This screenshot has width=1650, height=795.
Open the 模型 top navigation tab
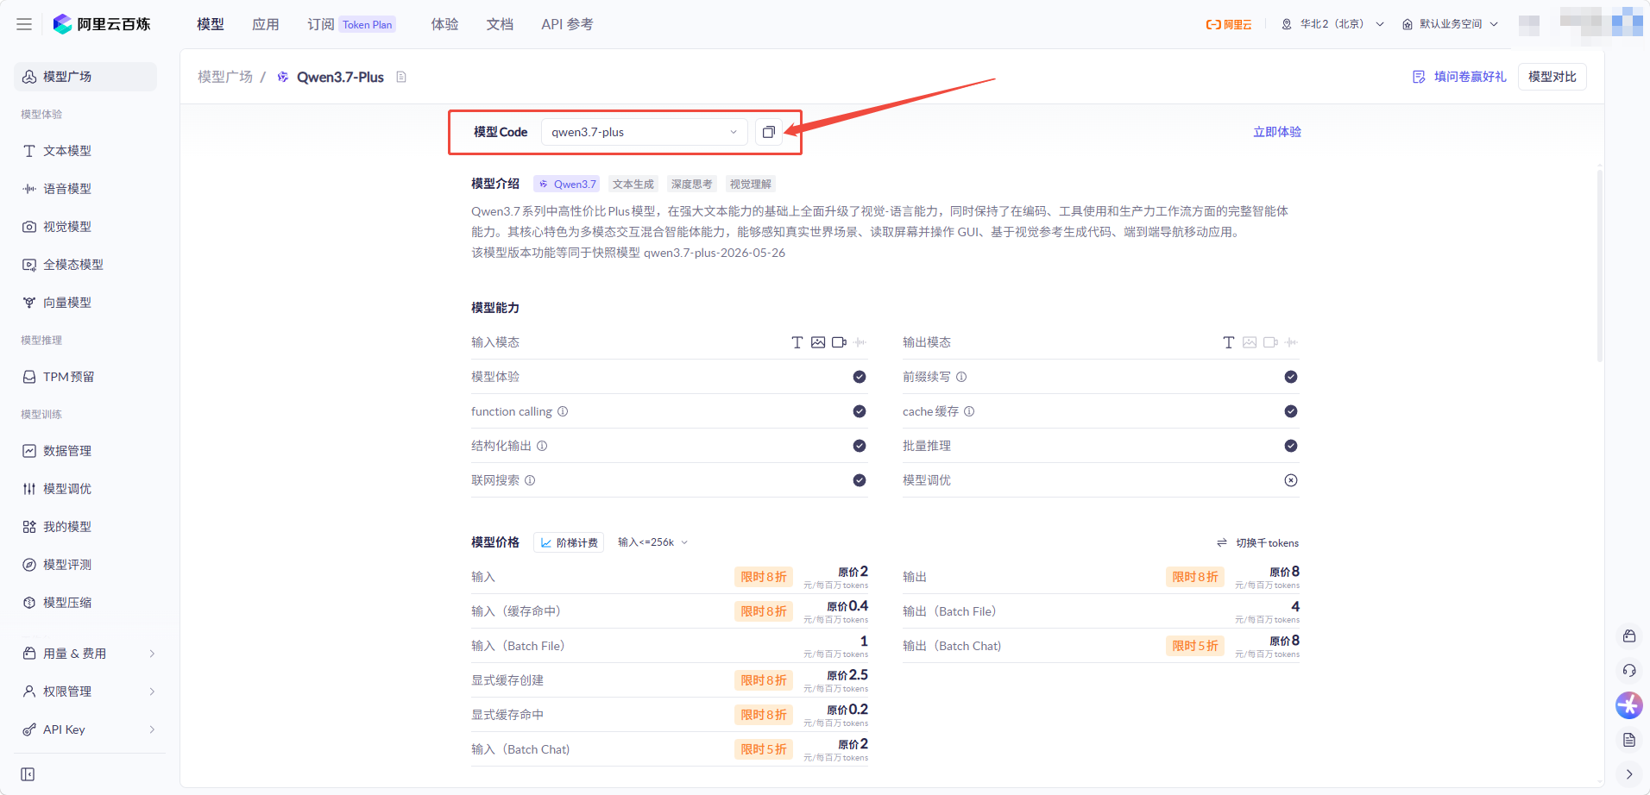(x=211, y=24)
